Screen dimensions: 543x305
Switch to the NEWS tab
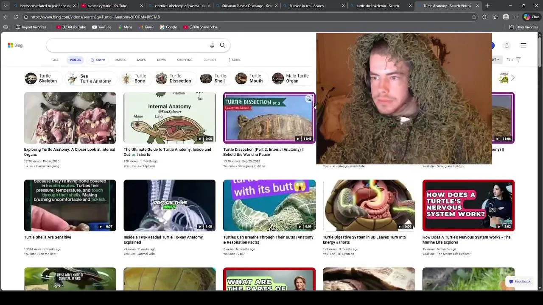coord(161,60)
